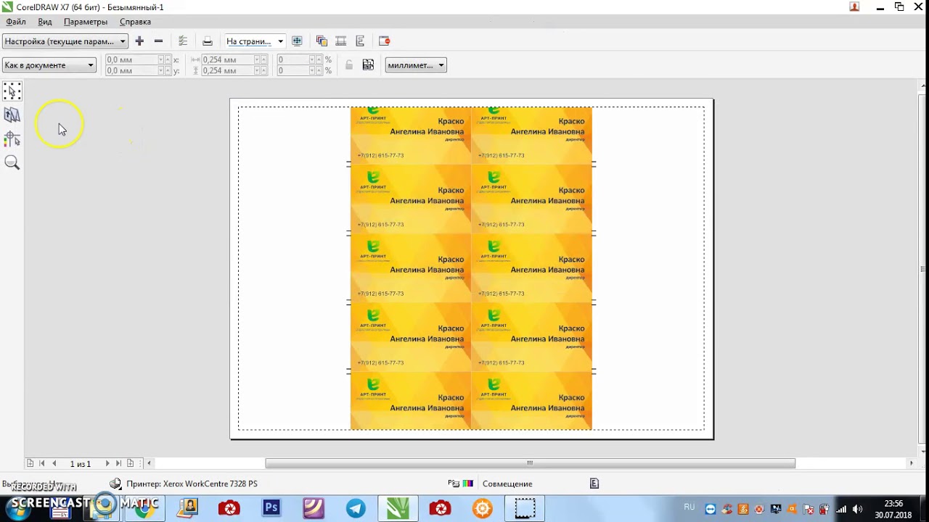Open the Файл menu

[16, 22]
